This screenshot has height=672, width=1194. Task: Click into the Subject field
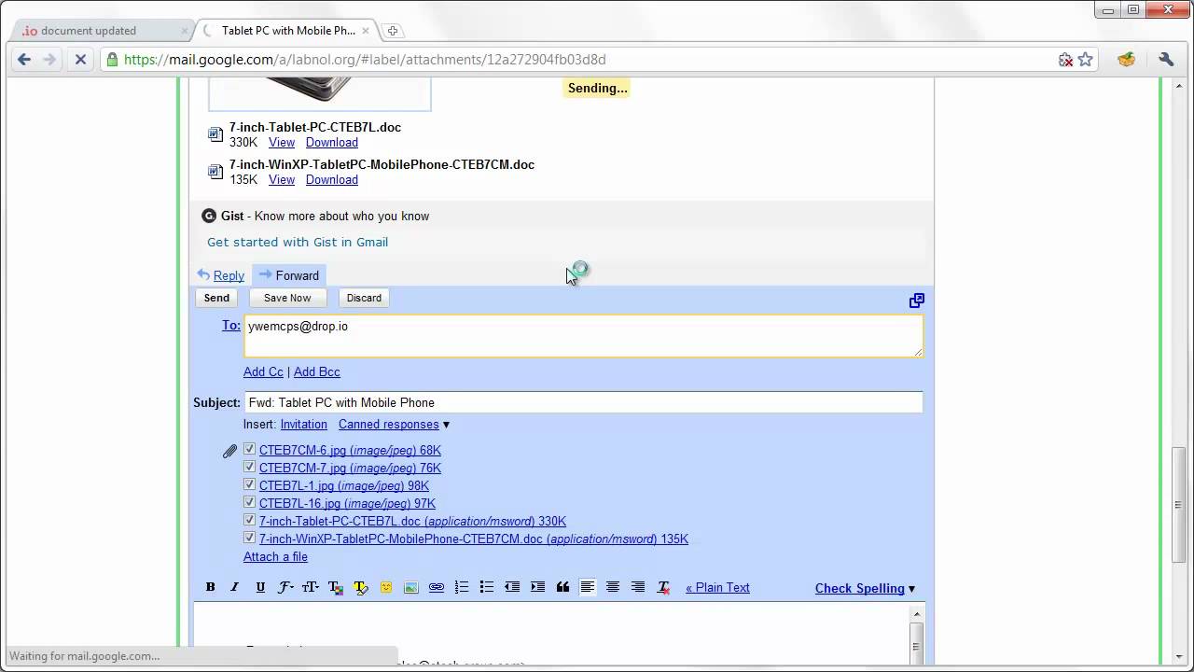583,402
